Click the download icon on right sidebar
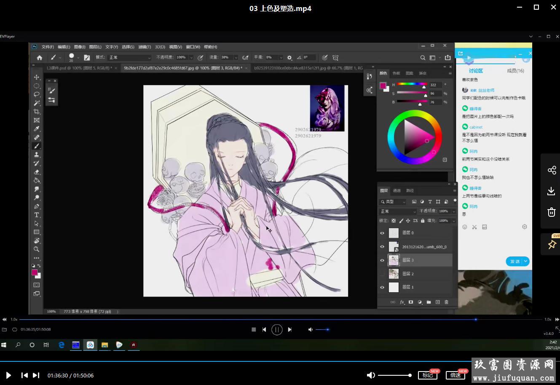Screen dimensions: 560x385 (x=551, y=191)
